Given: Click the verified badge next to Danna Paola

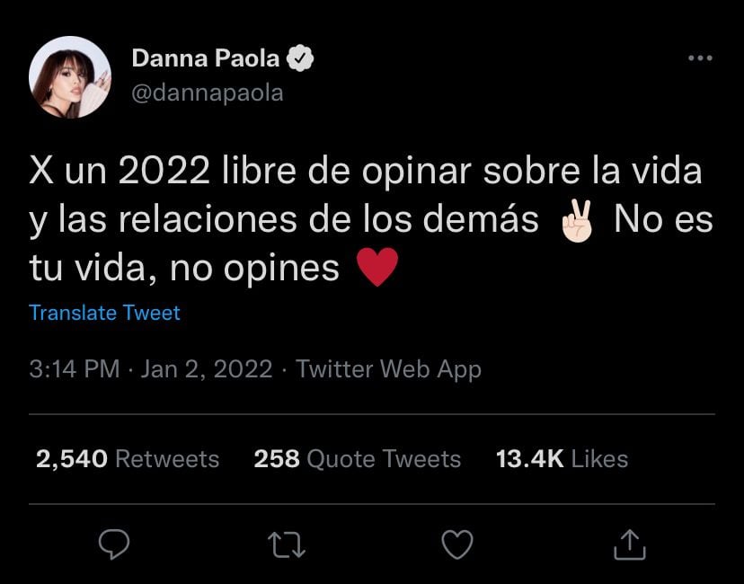Looking at the screenshot, I should click(301, 59).
